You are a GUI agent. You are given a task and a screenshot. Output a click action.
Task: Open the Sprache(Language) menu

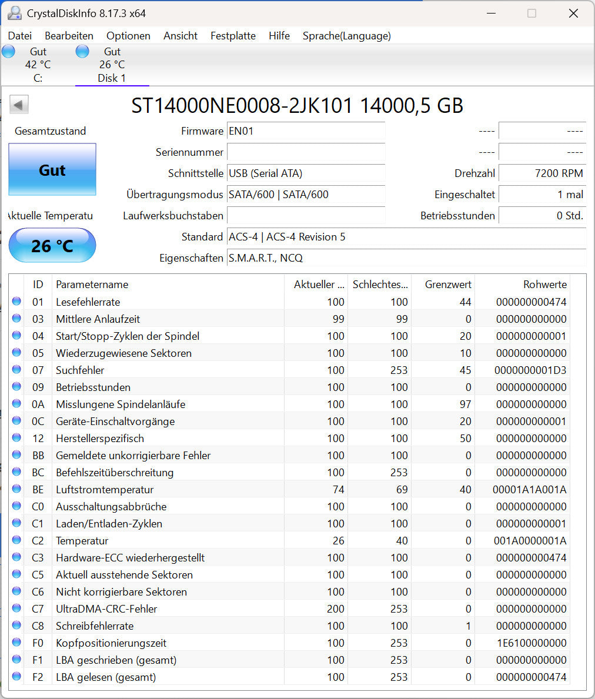click(346, 36)
